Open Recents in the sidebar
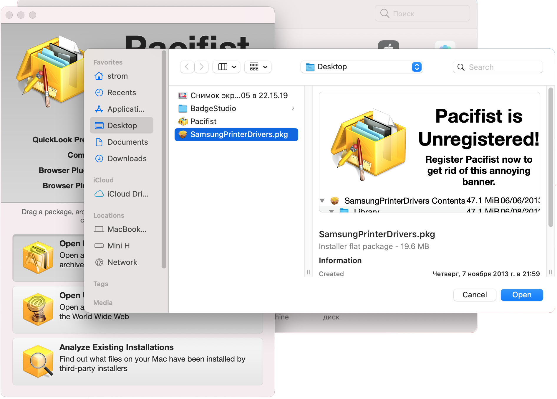 click(x=122, y=93)
